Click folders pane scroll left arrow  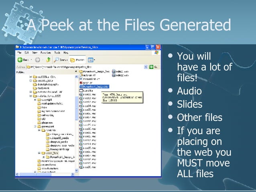click(17, 174)
